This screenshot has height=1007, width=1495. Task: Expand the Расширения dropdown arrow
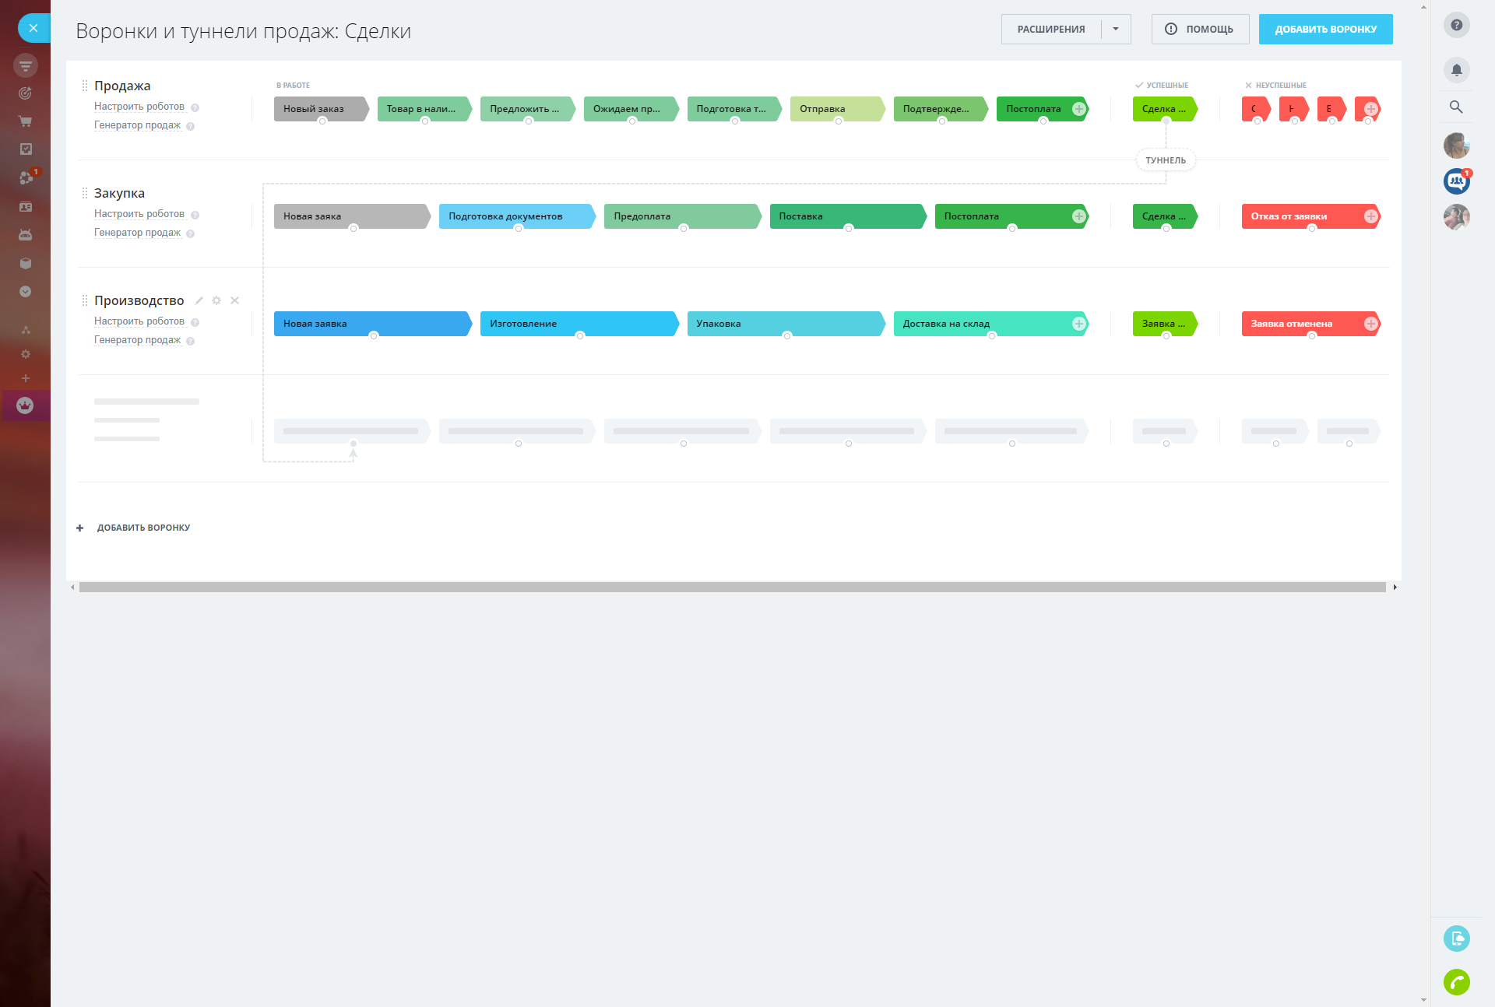coord(1116,30)
